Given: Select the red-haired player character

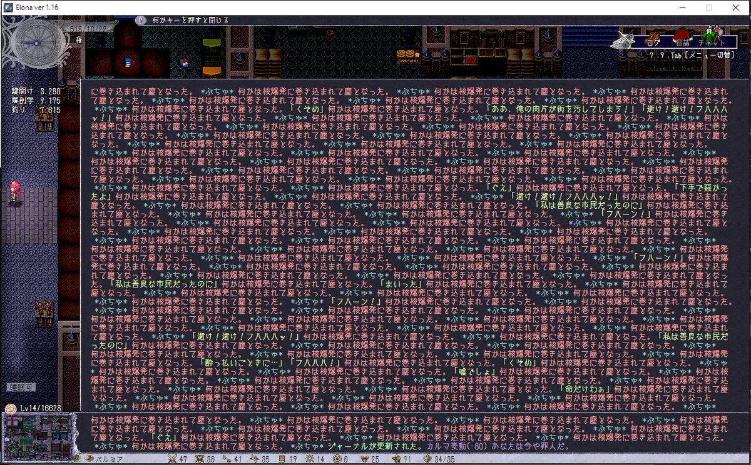Looking at the screenshot, I should (x=14, y=192).
